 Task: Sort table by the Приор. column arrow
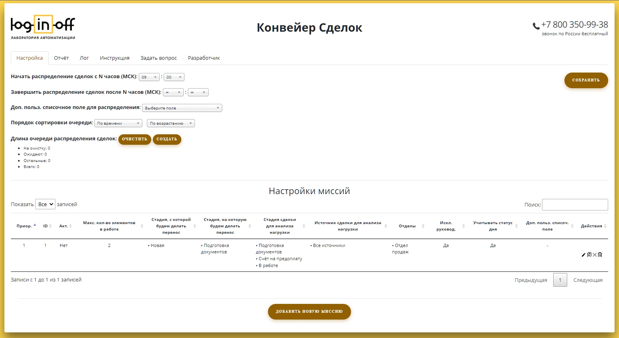click(35, 225)
